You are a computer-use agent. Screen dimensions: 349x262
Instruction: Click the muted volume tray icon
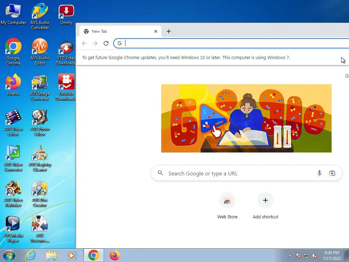(x=315, y=256)
